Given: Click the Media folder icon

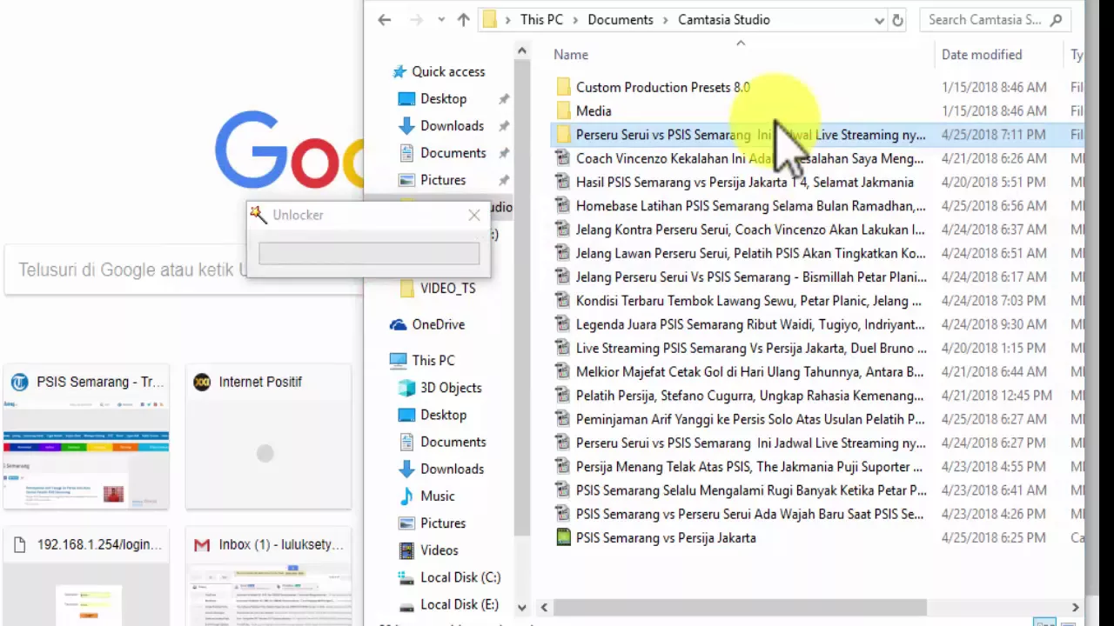Looking at the screenshot, I should coord(563,110).
